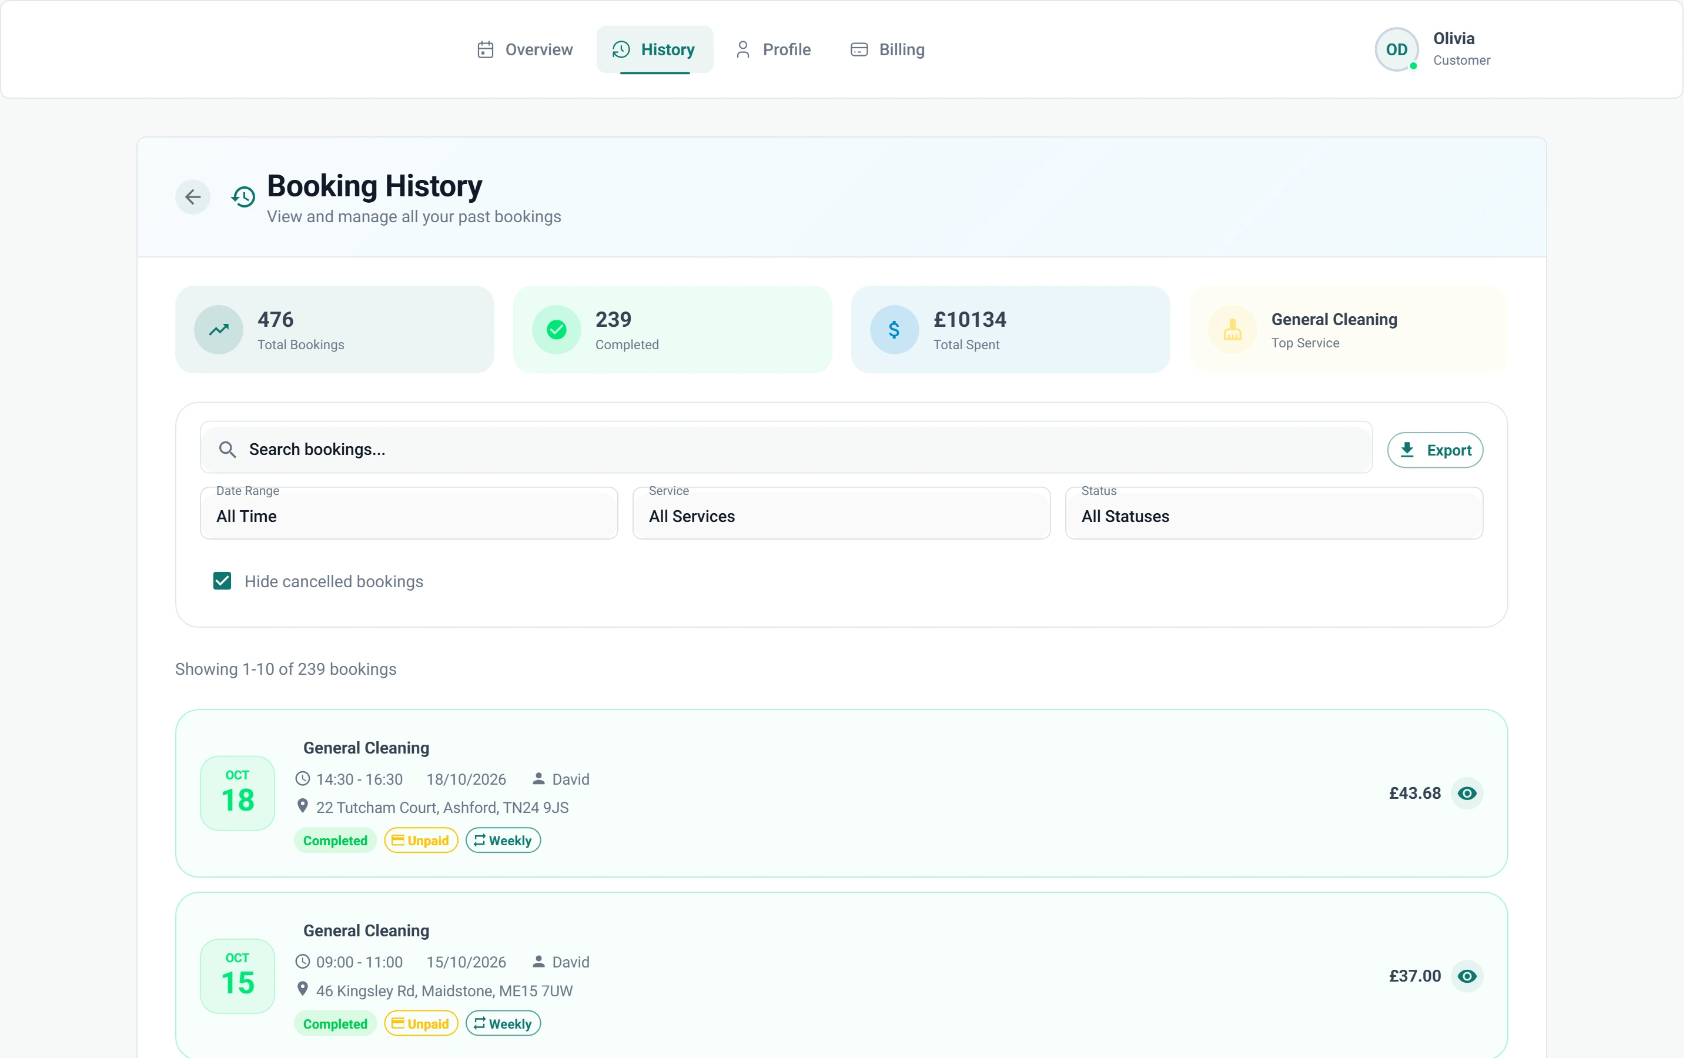The height and width of the screenshot is (1058, 1693).
Task: Click the £10134 Total Spent card
Action: click(1011, 330)
